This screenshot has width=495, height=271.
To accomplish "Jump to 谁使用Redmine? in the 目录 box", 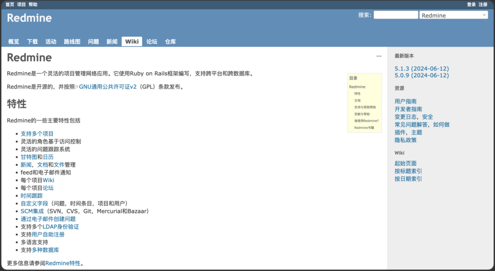I will coord(366,121).
